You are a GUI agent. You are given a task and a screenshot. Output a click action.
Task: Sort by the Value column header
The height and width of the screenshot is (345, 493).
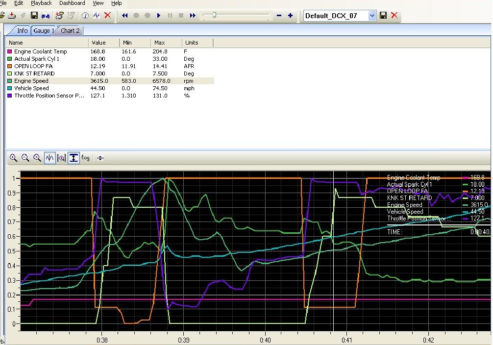[104, 43]
